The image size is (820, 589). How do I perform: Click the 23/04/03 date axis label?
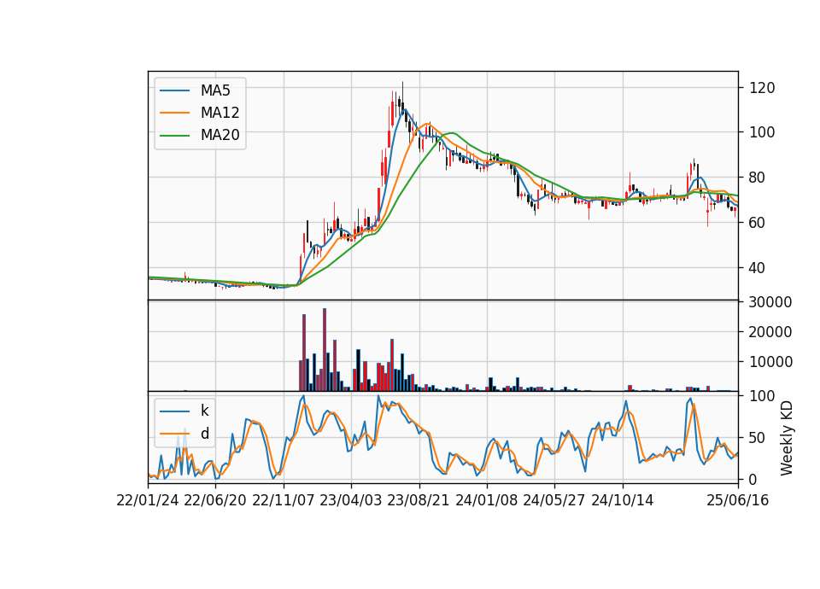click(x=350, y=501)
